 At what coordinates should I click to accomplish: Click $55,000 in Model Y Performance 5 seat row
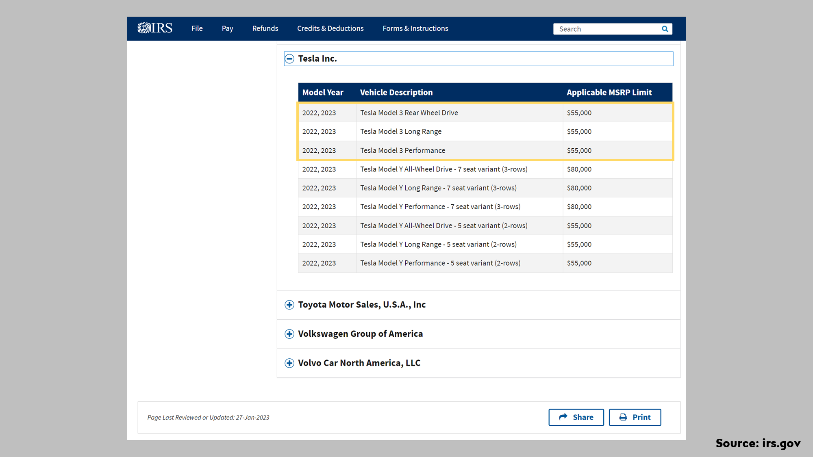tap(579, 263)
